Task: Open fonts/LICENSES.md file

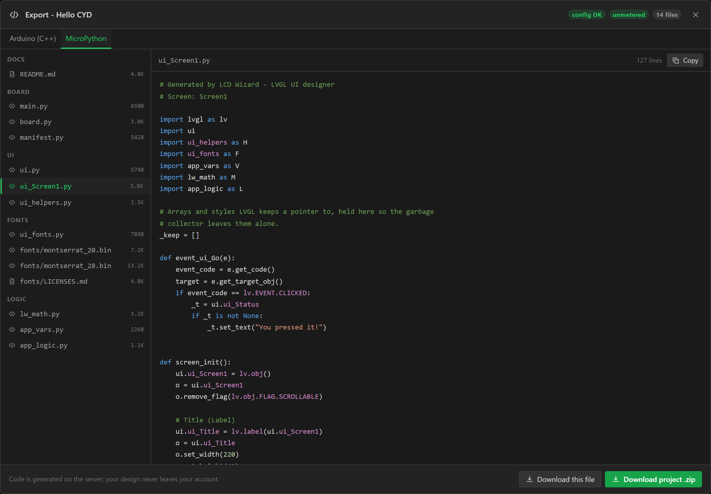Action: (76, 281)
